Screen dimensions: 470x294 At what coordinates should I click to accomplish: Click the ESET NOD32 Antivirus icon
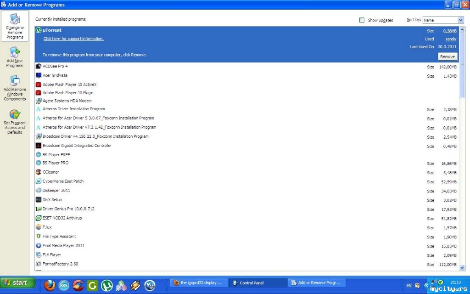tap(39, 218)
